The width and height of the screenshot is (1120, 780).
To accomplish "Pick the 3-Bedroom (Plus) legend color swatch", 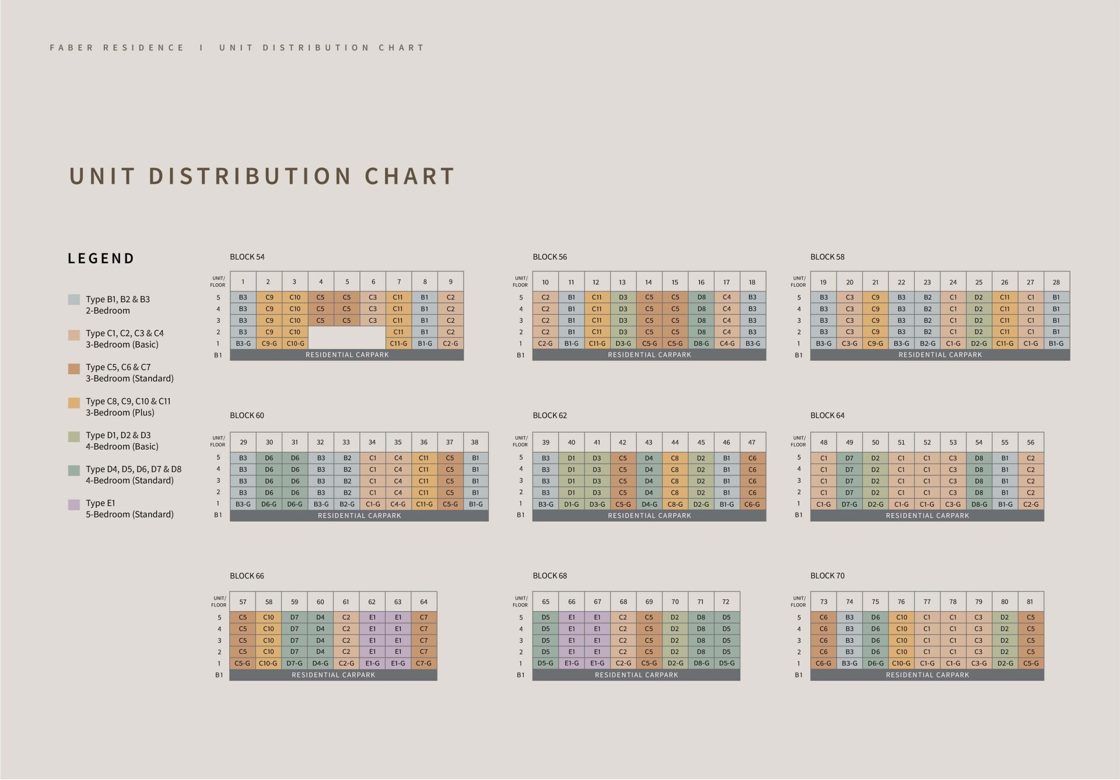I will tap(73, 403).
